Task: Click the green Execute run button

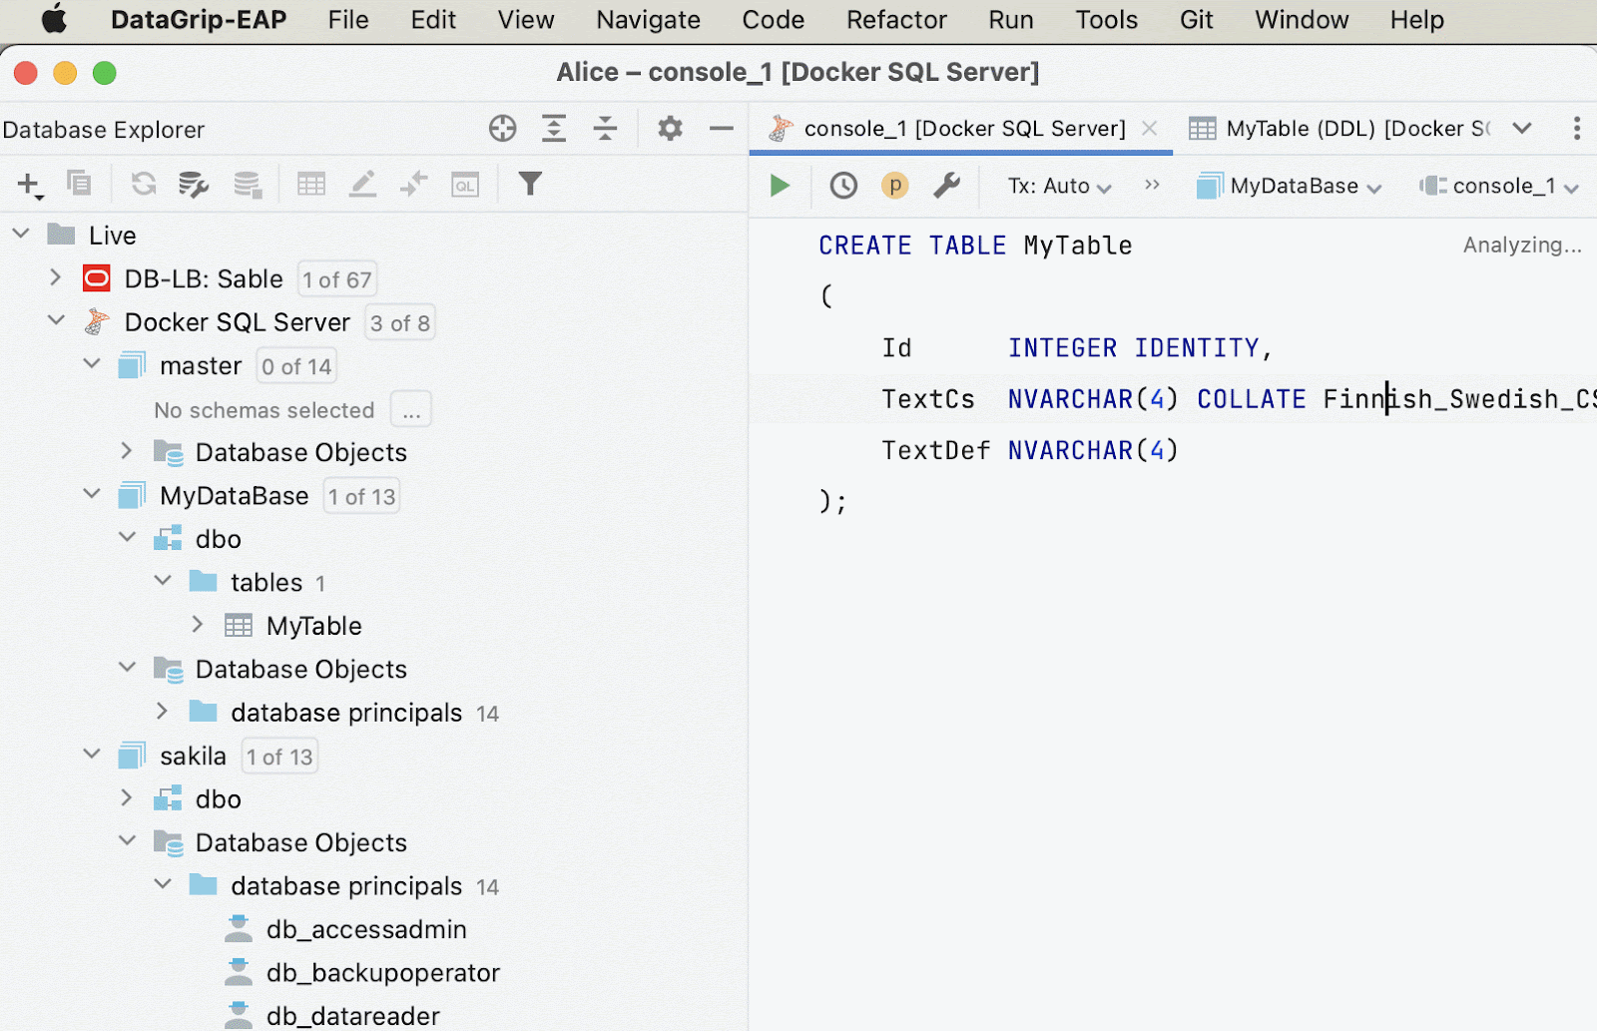Action: pyautogui.click(x=780, y=186)
